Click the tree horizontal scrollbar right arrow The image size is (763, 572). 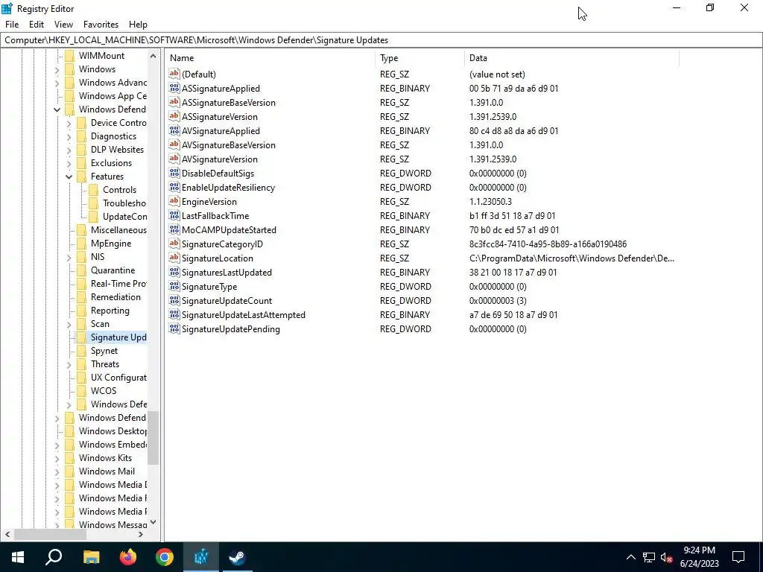point(141,535)
